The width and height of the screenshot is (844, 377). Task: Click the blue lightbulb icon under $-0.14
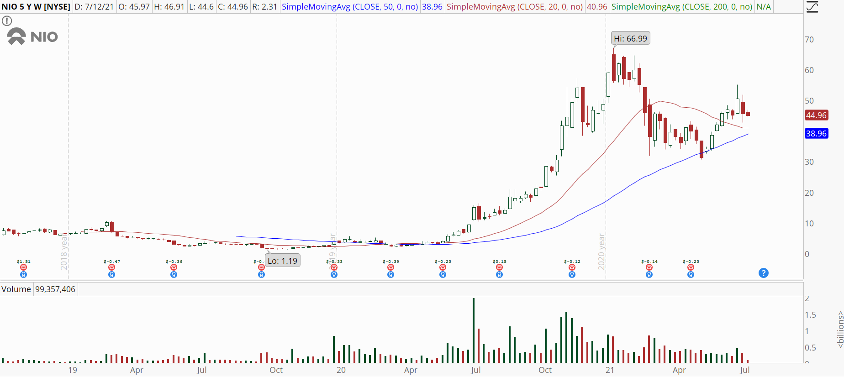tap(649, 274)
